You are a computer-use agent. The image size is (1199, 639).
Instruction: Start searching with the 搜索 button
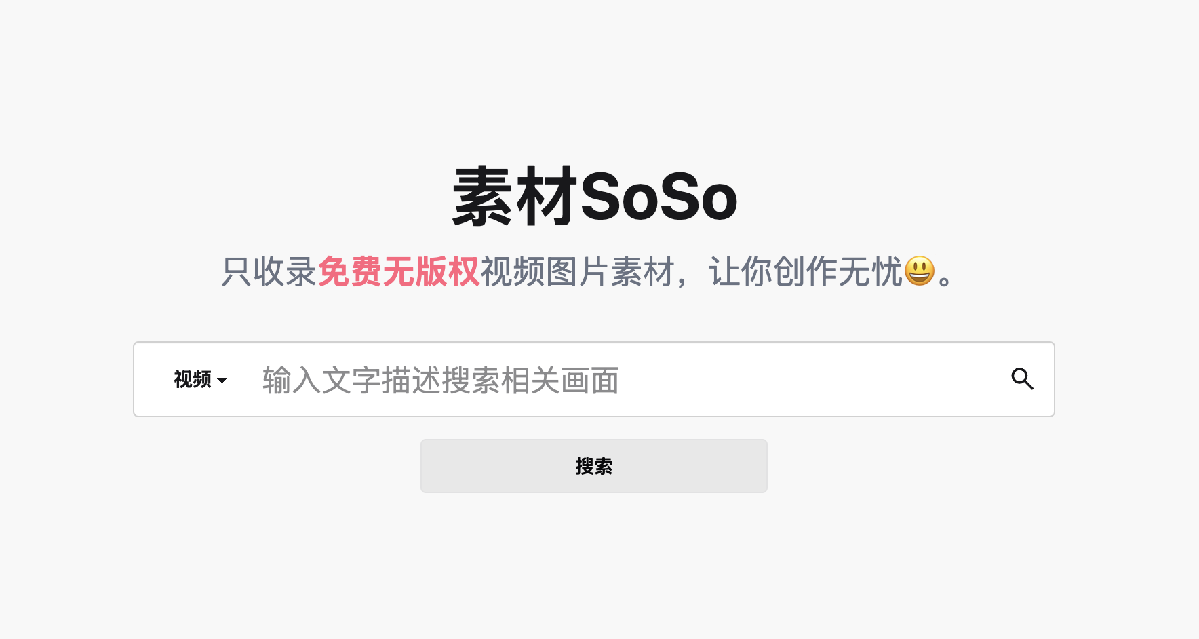(x=593, y=466)
